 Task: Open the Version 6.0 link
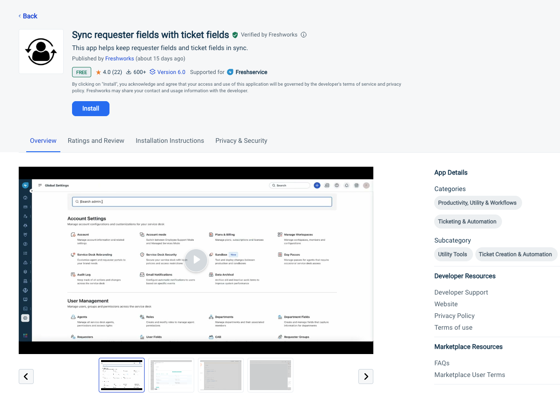tap(167, 72)
